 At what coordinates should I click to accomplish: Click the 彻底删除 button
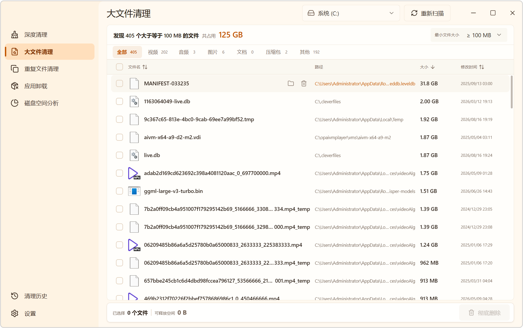click(x=484, y=313)
